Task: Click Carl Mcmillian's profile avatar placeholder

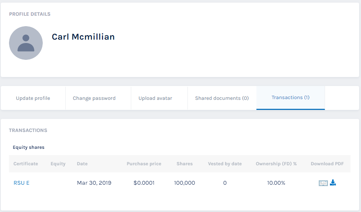Action: click(26, 43)
